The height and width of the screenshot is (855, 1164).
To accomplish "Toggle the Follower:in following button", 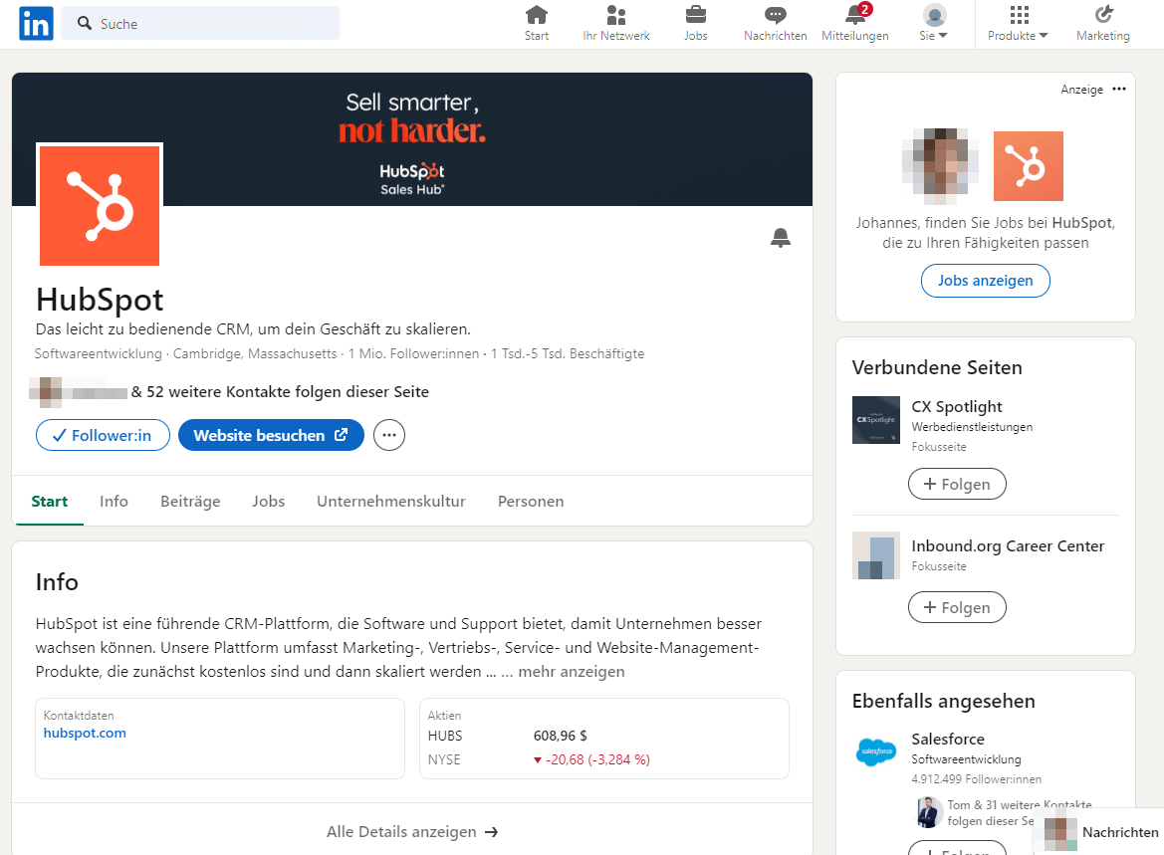I will click(x=103, y=435).
